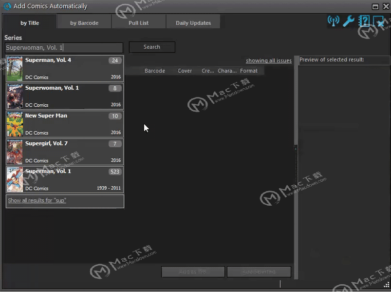Click the Superman, Vol. 1 cover thumbnail
The image size is (391, 292).
point(15,180)
